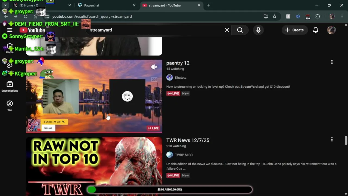Go to the YouTube logo home link

click(32, 30)
